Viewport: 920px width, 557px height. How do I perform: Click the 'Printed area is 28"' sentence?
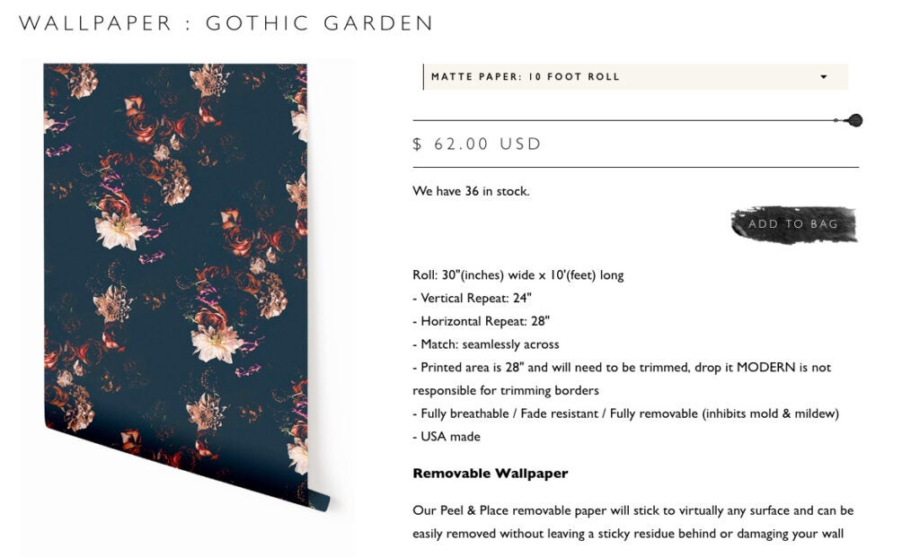pyautogui.click(x=622, y=379)
